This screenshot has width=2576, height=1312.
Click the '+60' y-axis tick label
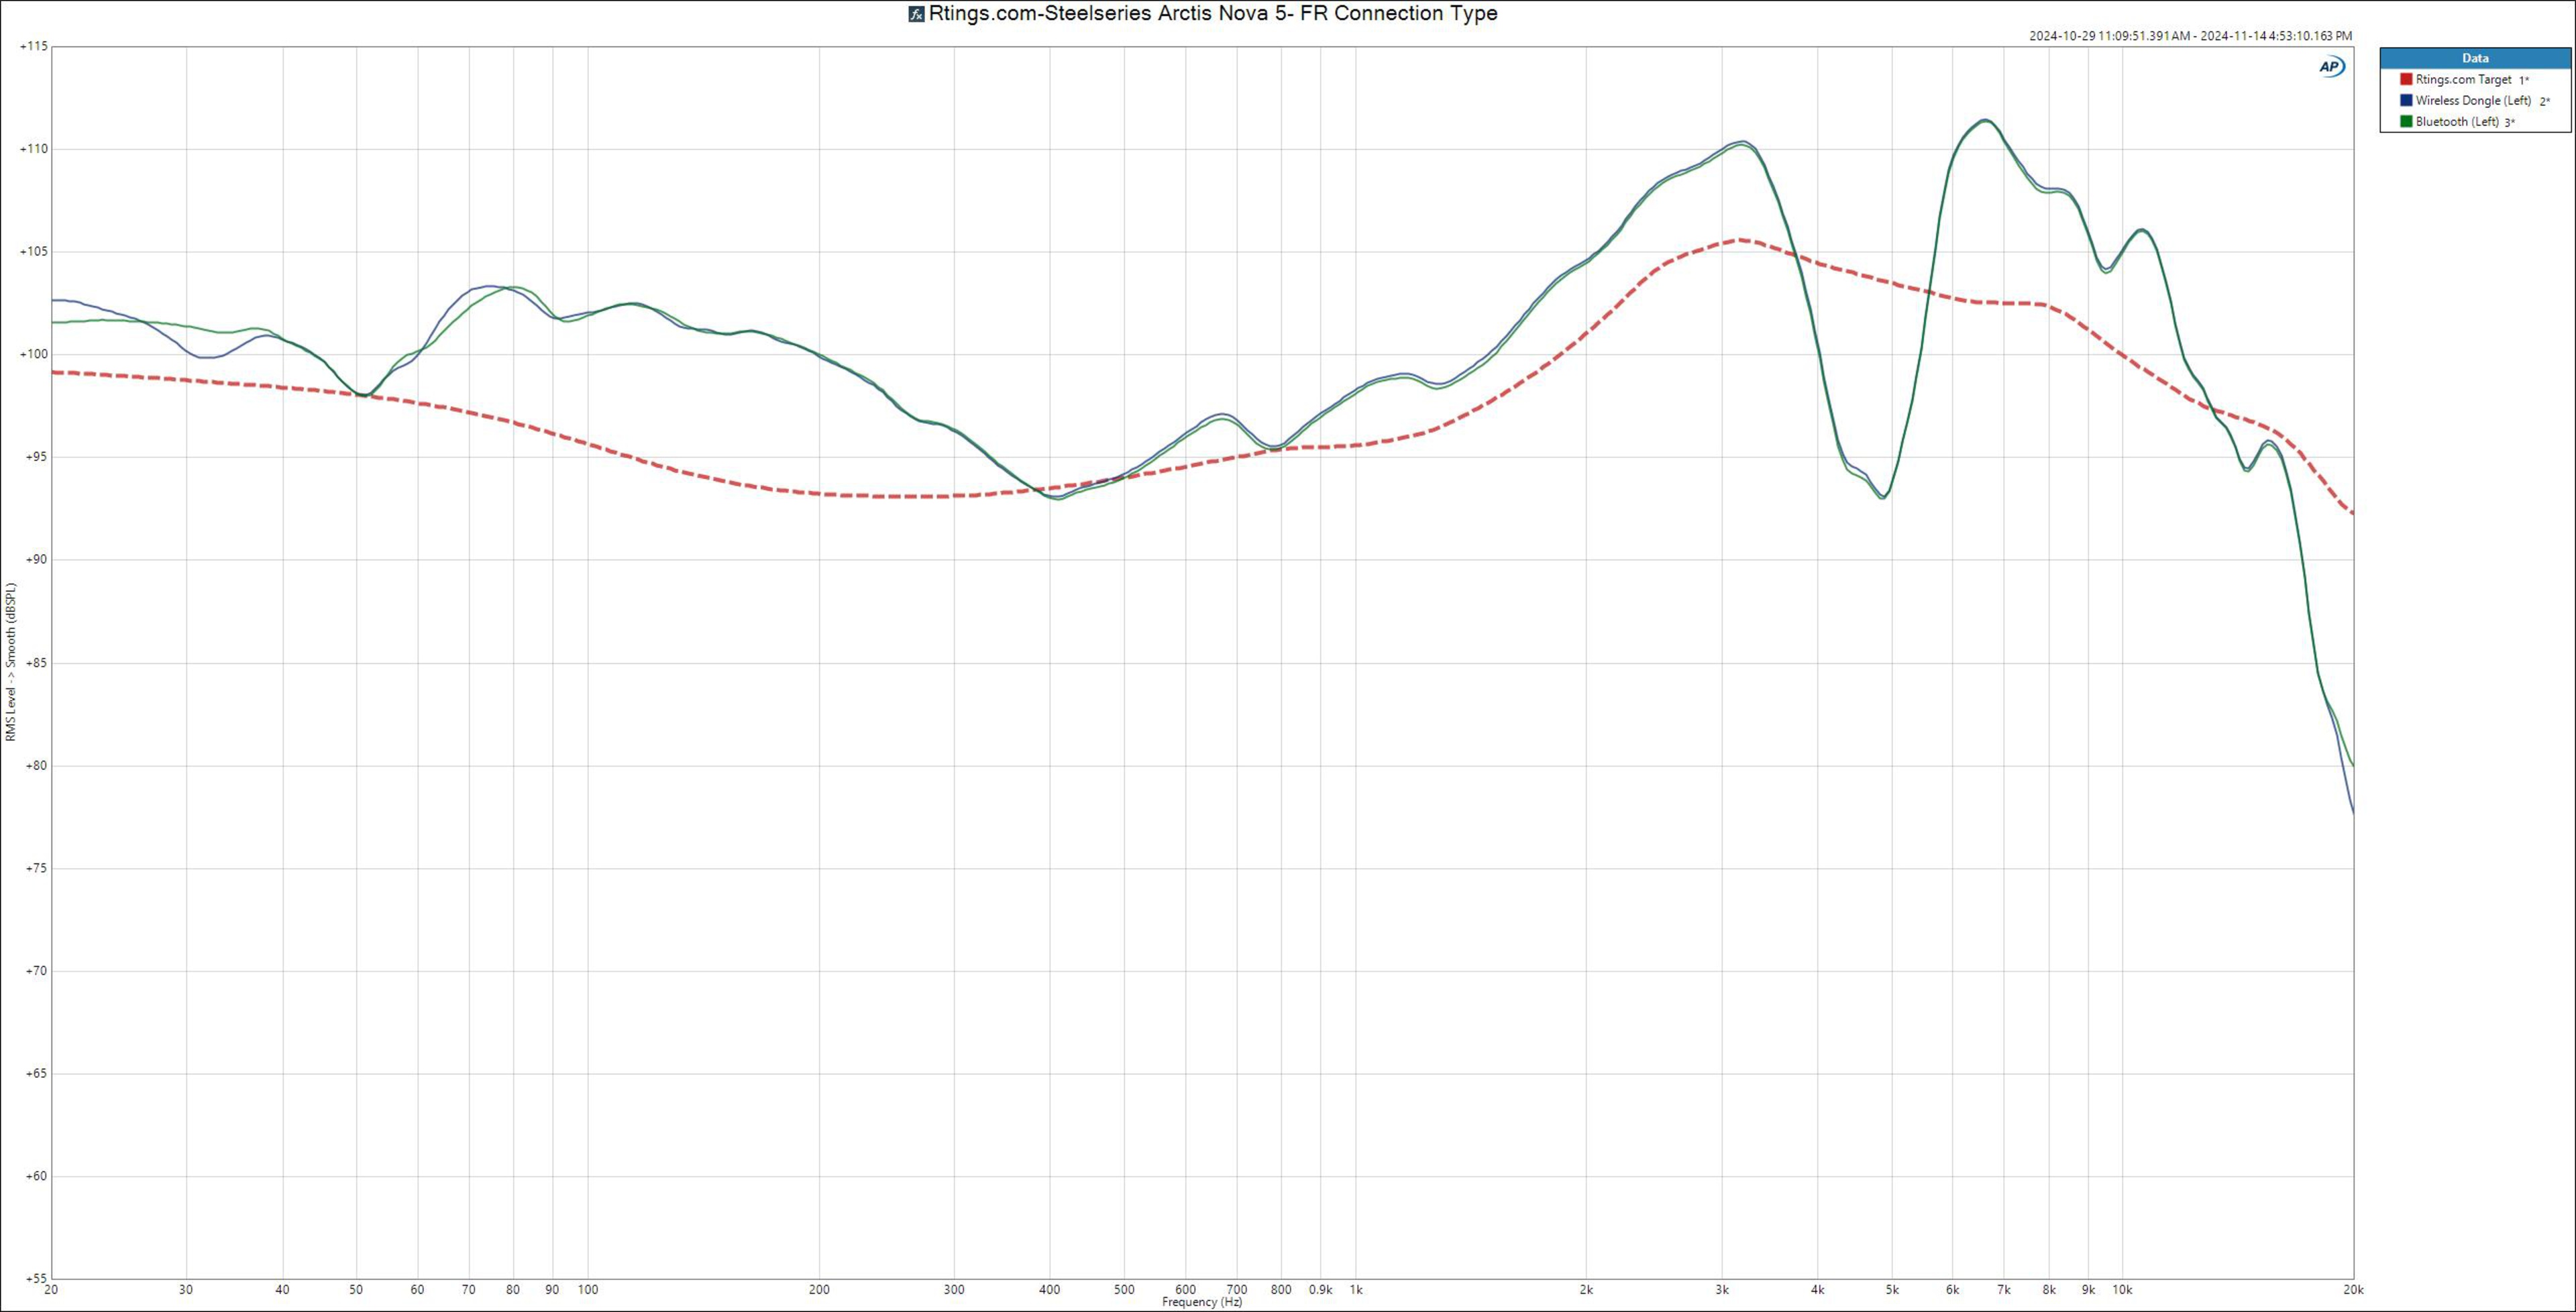(x=36, y=1176)
